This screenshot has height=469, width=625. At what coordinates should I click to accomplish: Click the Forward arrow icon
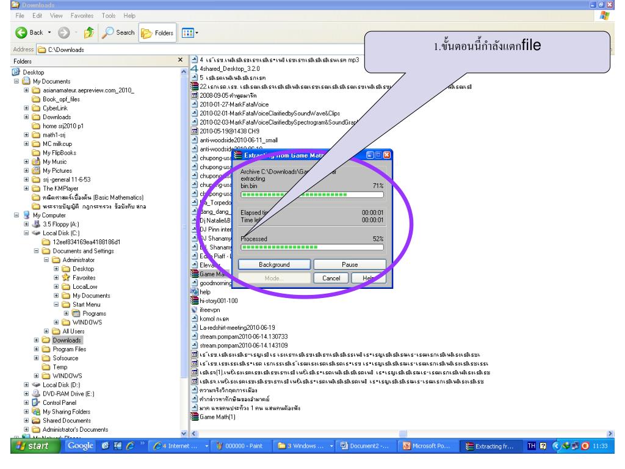tap(63, 33)
